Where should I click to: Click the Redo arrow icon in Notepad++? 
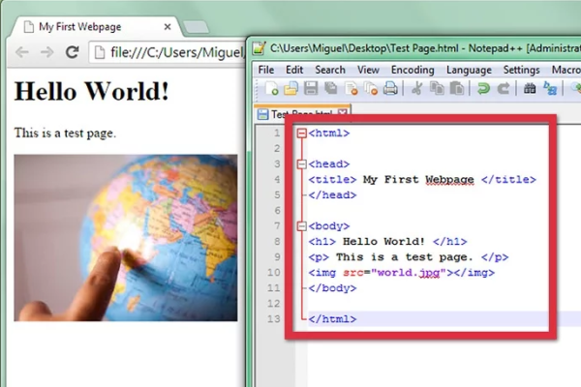pyautogui.click(x=504, y=88)
